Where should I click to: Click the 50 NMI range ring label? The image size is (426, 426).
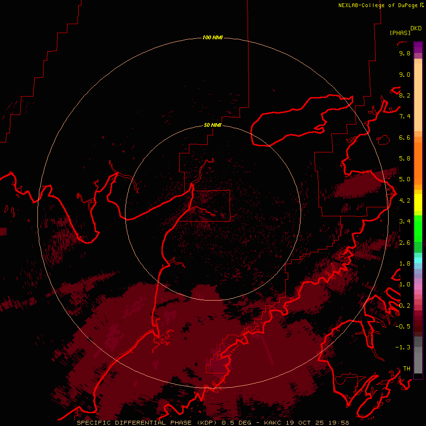pos(213,125)
